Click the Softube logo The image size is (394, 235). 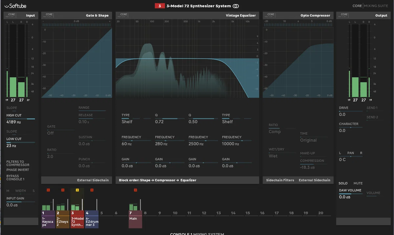pyautogui.click(x=15, y=6)
